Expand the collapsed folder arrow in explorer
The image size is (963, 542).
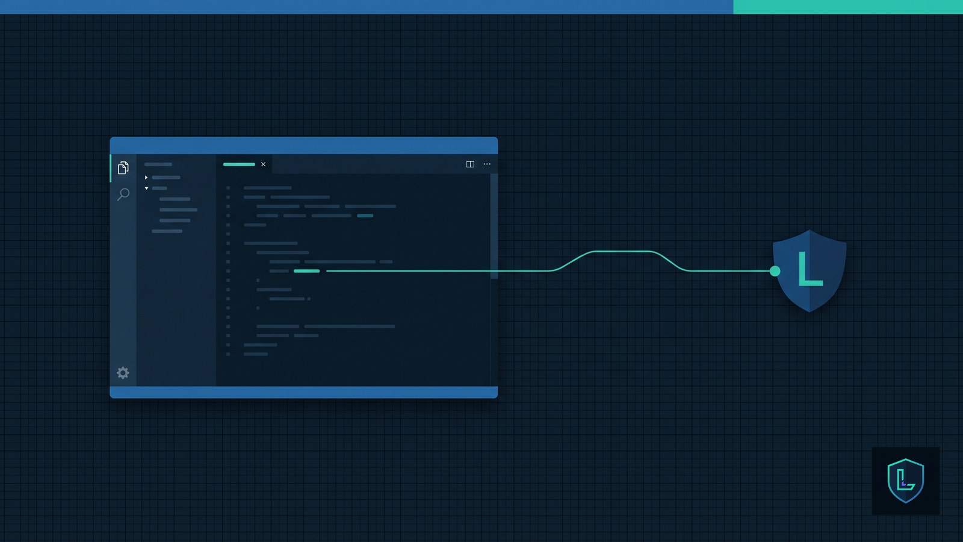[x=146, y=178]
